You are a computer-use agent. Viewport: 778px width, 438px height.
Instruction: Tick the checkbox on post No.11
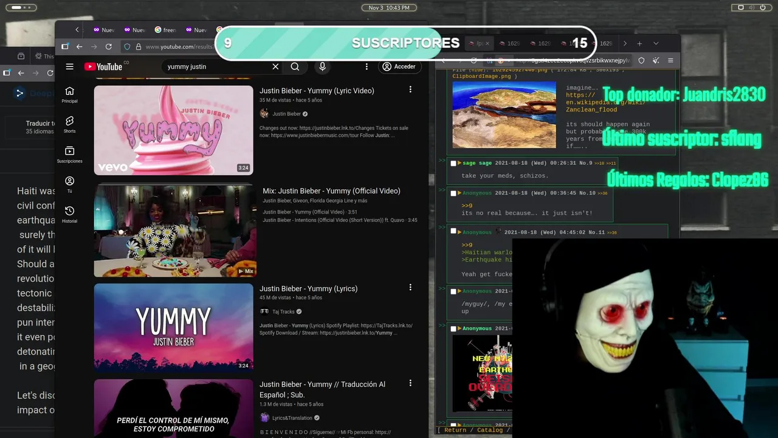[x=453, y=232]
